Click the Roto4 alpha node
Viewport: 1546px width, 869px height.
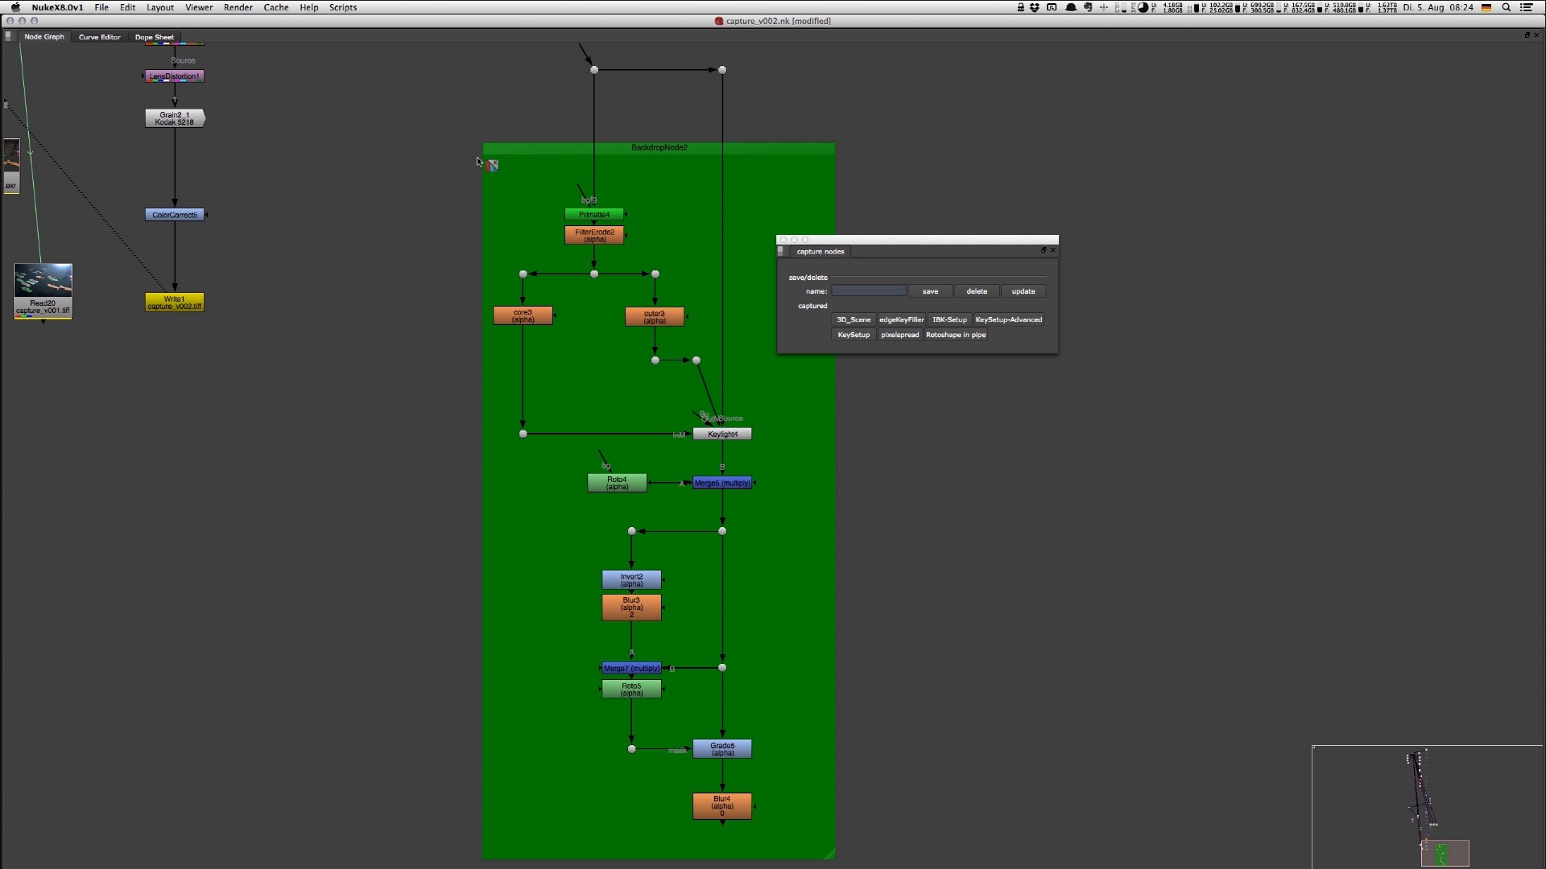coord(617,483)
